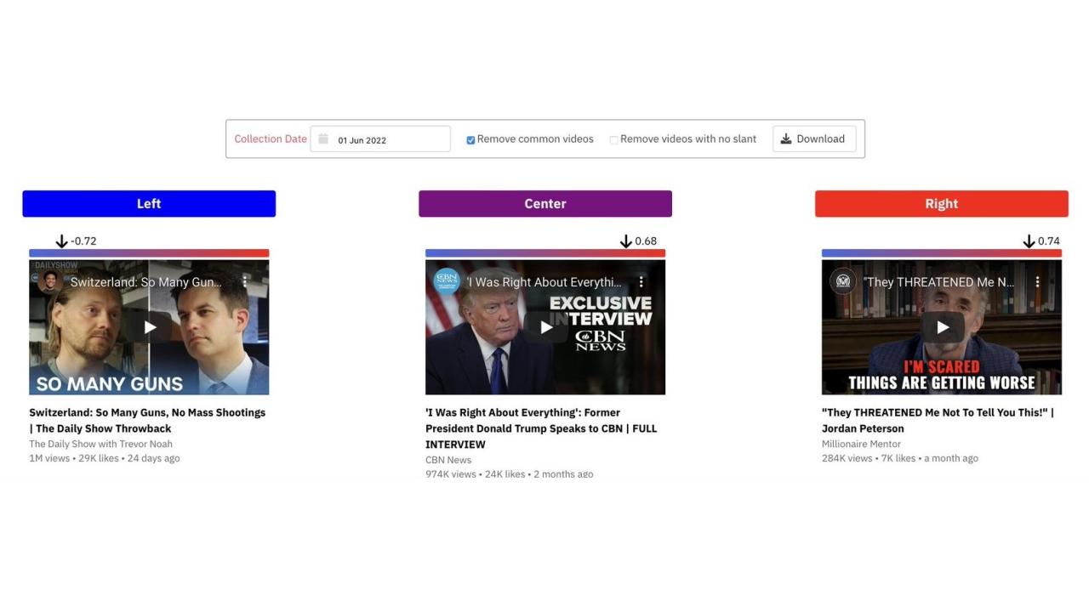Image resolution: width=1089 pixels, height=612 pixels.
Task: Open three-dot menu on Jordan Peterson video
Action: [x=1037, y=281]
